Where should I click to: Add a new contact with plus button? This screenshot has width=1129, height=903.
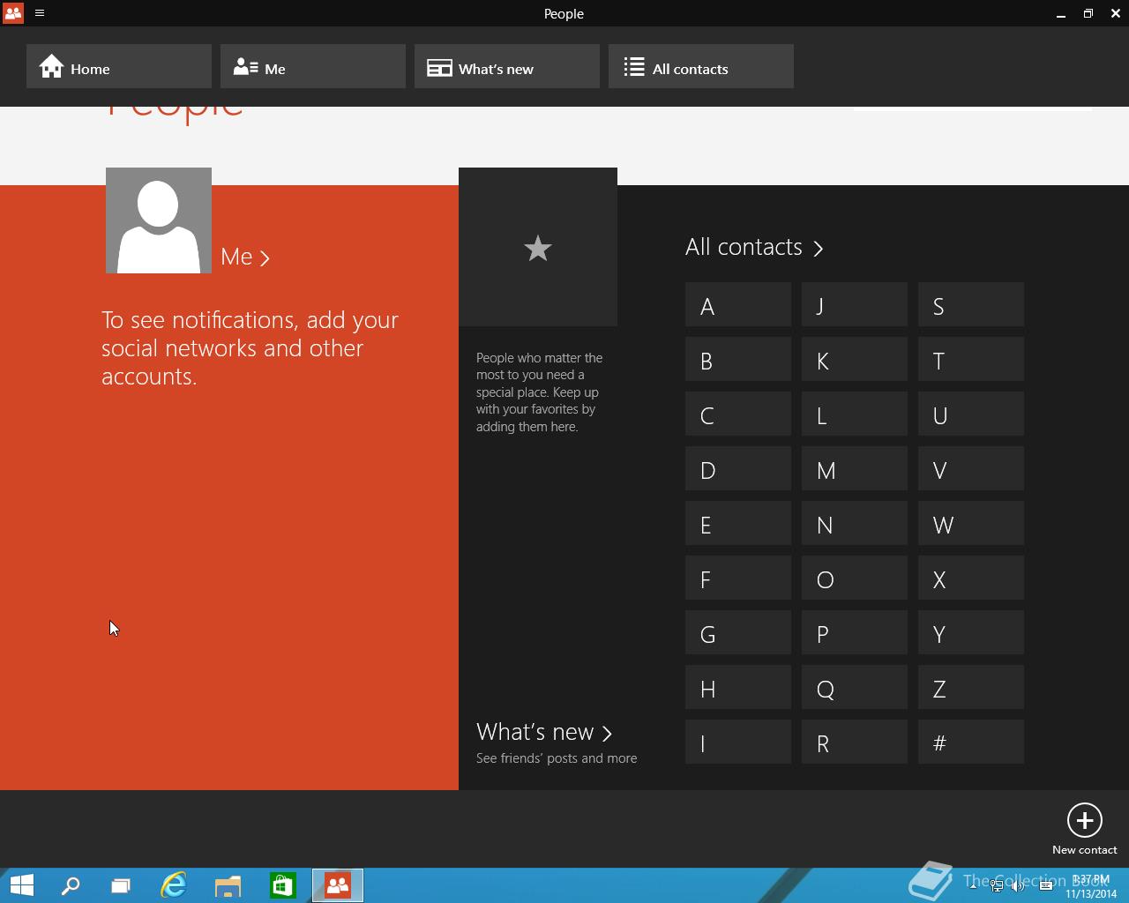pyautogui.click(x=1084, y=820)
